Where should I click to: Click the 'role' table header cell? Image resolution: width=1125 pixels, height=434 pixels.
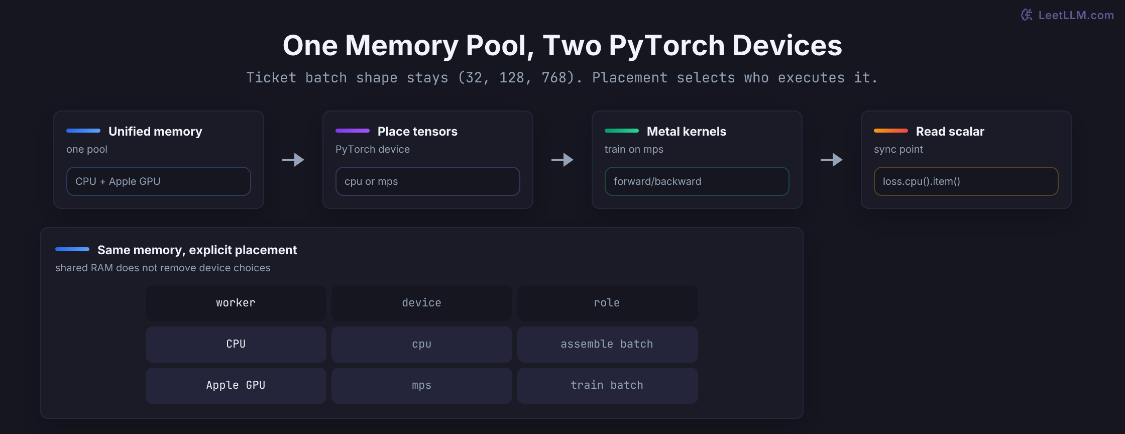(608, 303)
